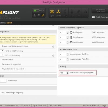Click the Yaw Degrees icon
This screenshot has height=108, width=108.
[x=71, y=42]
